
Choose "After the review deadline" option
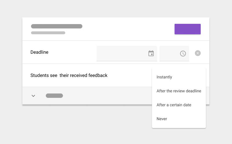pyautogui.click(x=179, y=91)
